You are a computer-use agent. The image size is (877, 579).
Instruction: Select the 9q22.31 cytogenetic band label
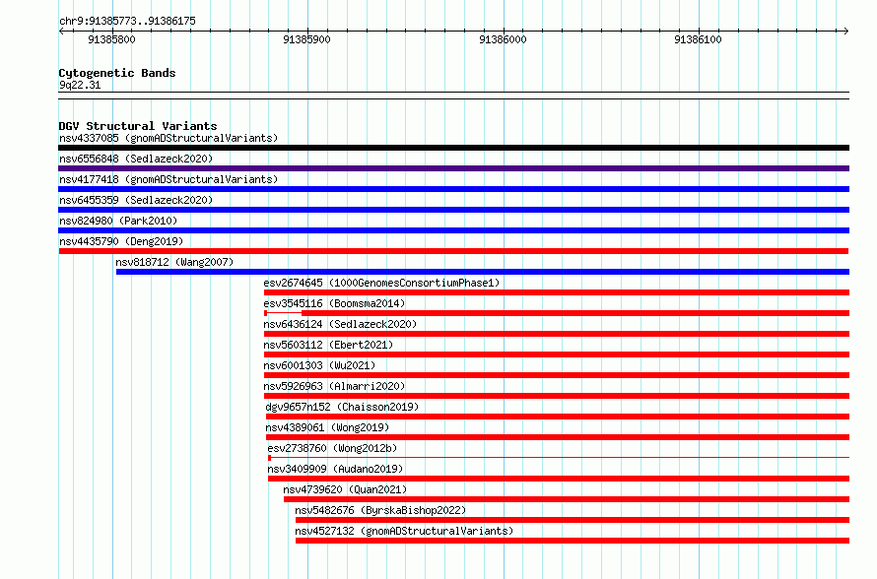80,85
